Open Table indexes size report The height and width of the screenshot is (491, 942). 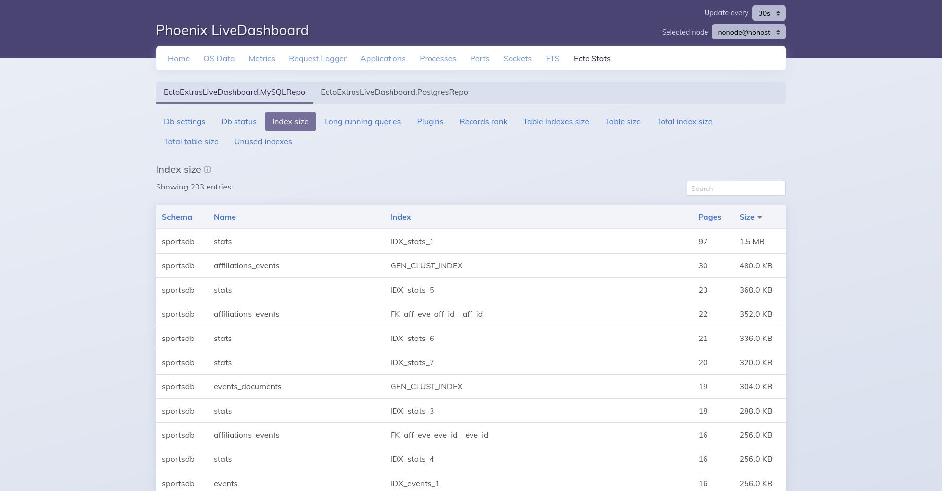(555, 121)
